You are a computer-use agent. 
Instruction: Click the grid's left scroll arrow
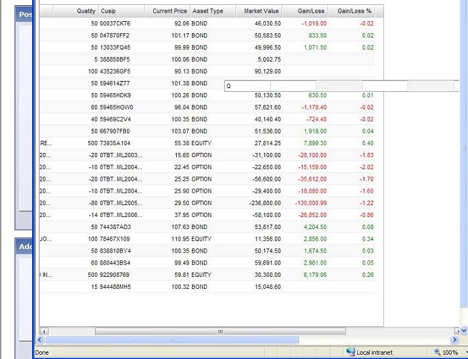pos(44,332)
